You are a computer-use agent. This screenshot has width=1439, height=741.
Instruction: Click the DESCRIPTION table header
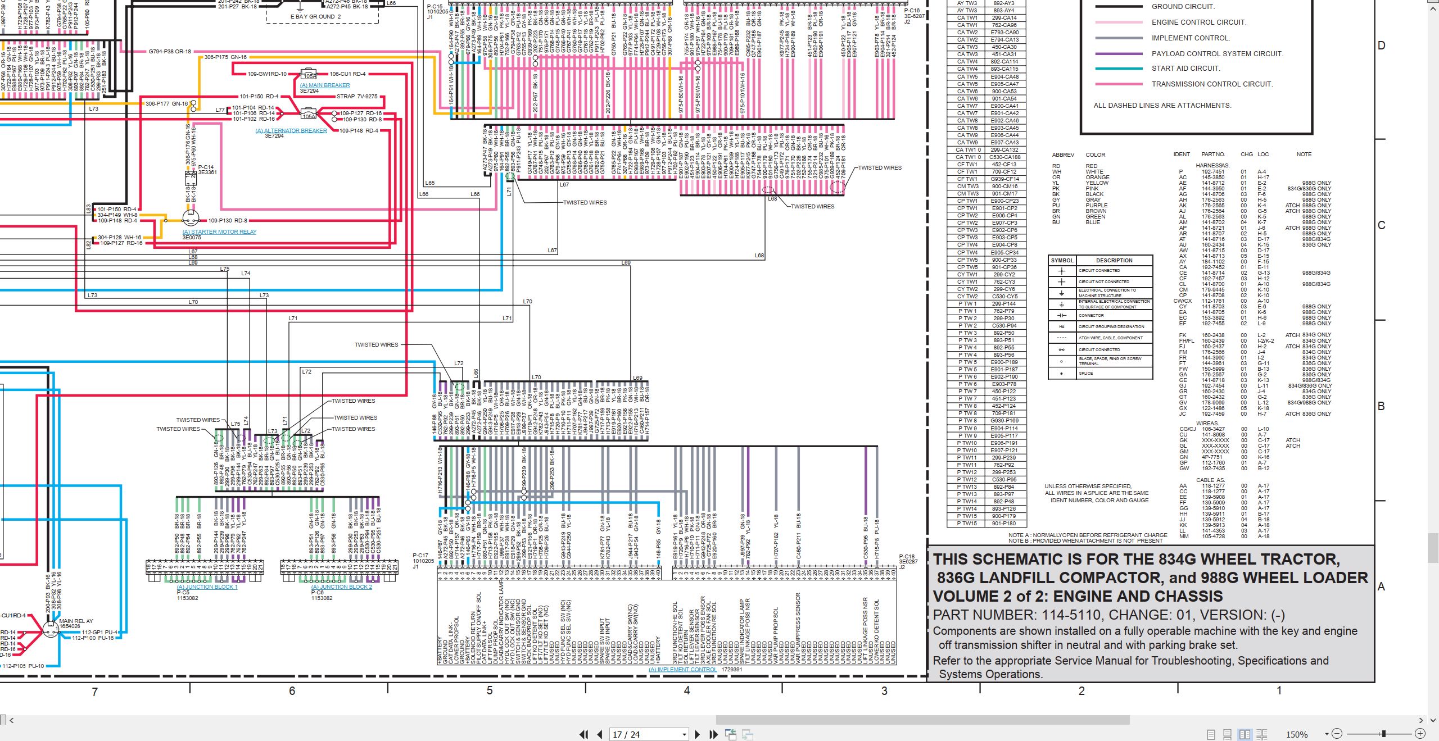pos(1114,260)
